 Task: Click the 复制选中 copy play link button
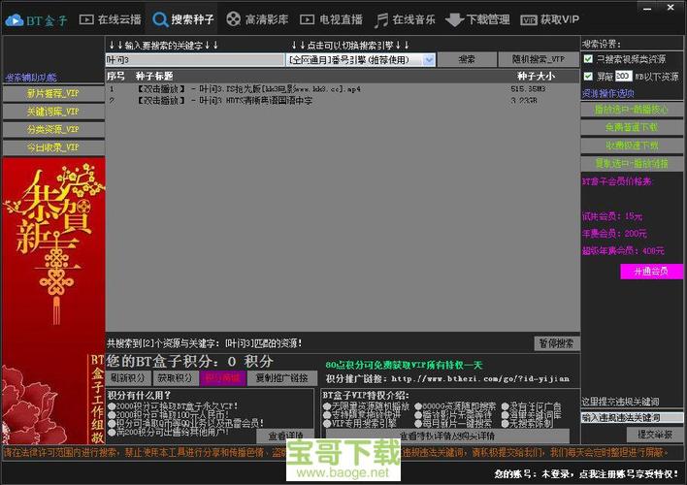(632, 163)
